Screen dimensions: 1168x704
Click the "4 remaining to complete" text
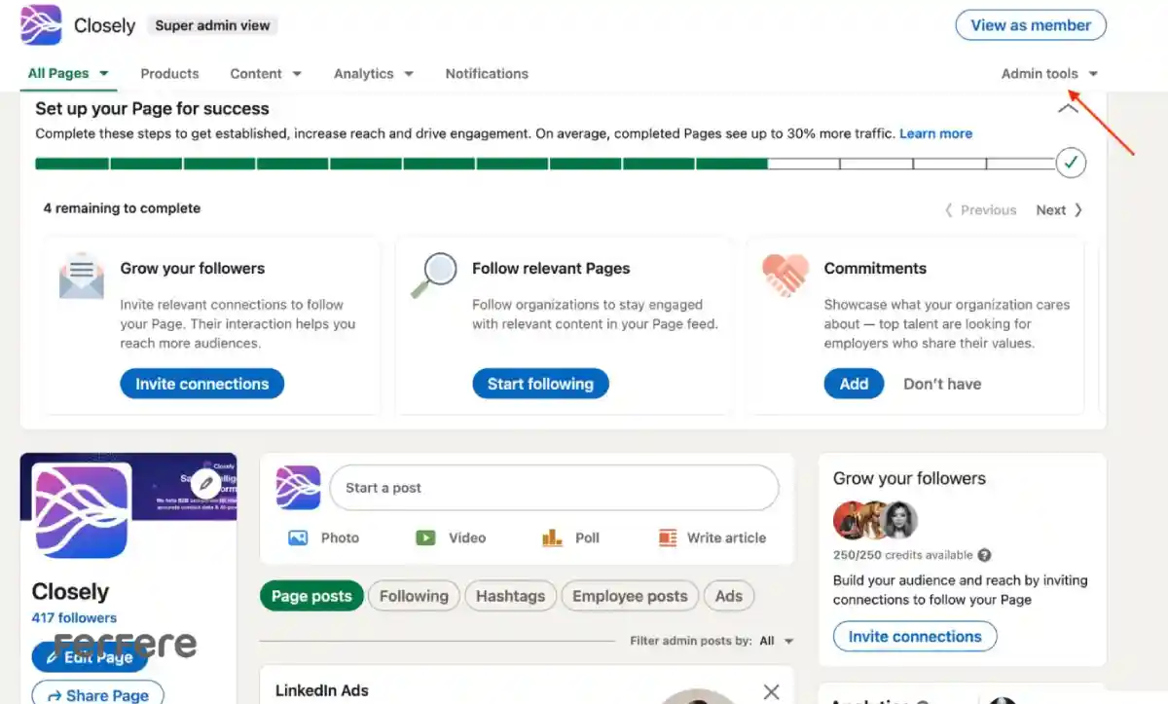(122, 207)
